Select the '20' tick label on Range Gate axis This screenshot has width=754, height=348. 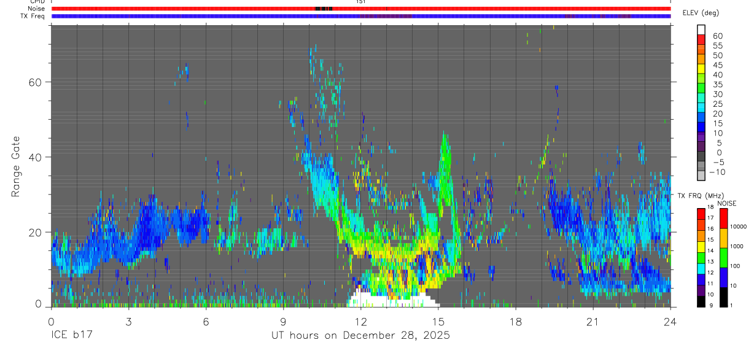tap(34, 233)
